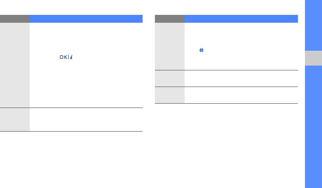Select the right table's middle-row gray cell
Viewport: 322px width, 188px height.
170,78
